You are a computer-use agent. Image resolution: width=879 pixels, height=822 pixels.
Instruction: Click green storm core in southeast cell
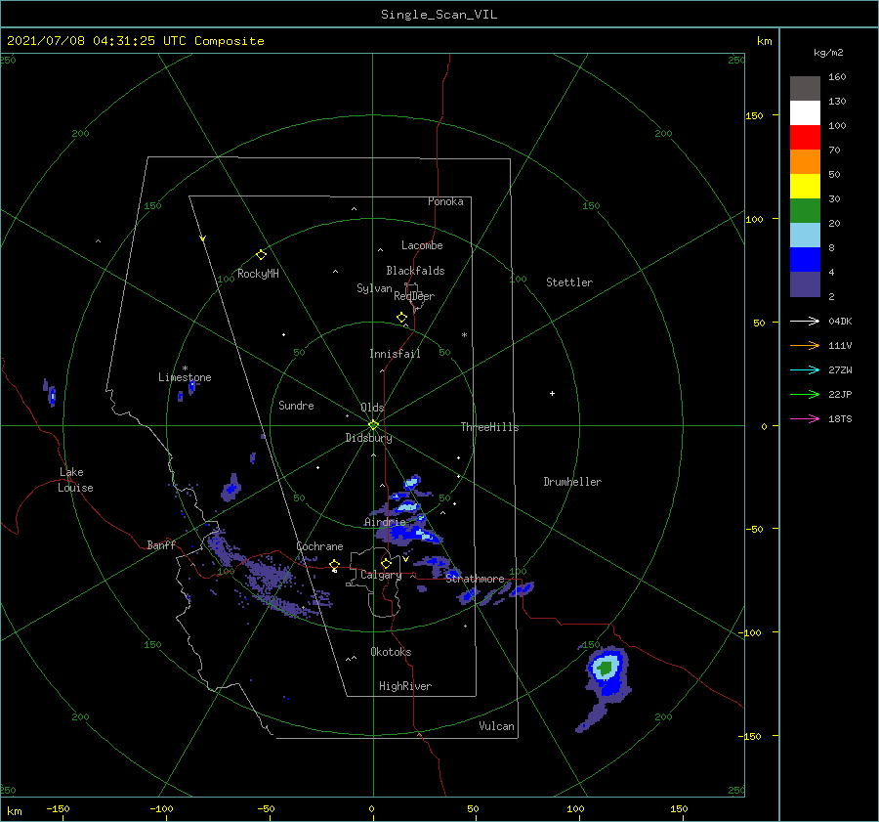(x=605, y=668)
